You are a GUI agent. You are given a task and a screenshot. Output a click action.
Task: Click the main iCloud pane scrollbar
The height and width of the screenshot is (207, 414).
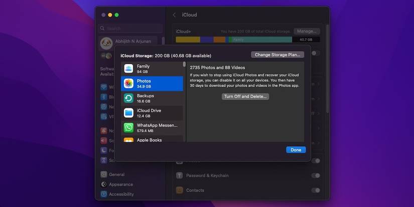[x=327, y=69]
